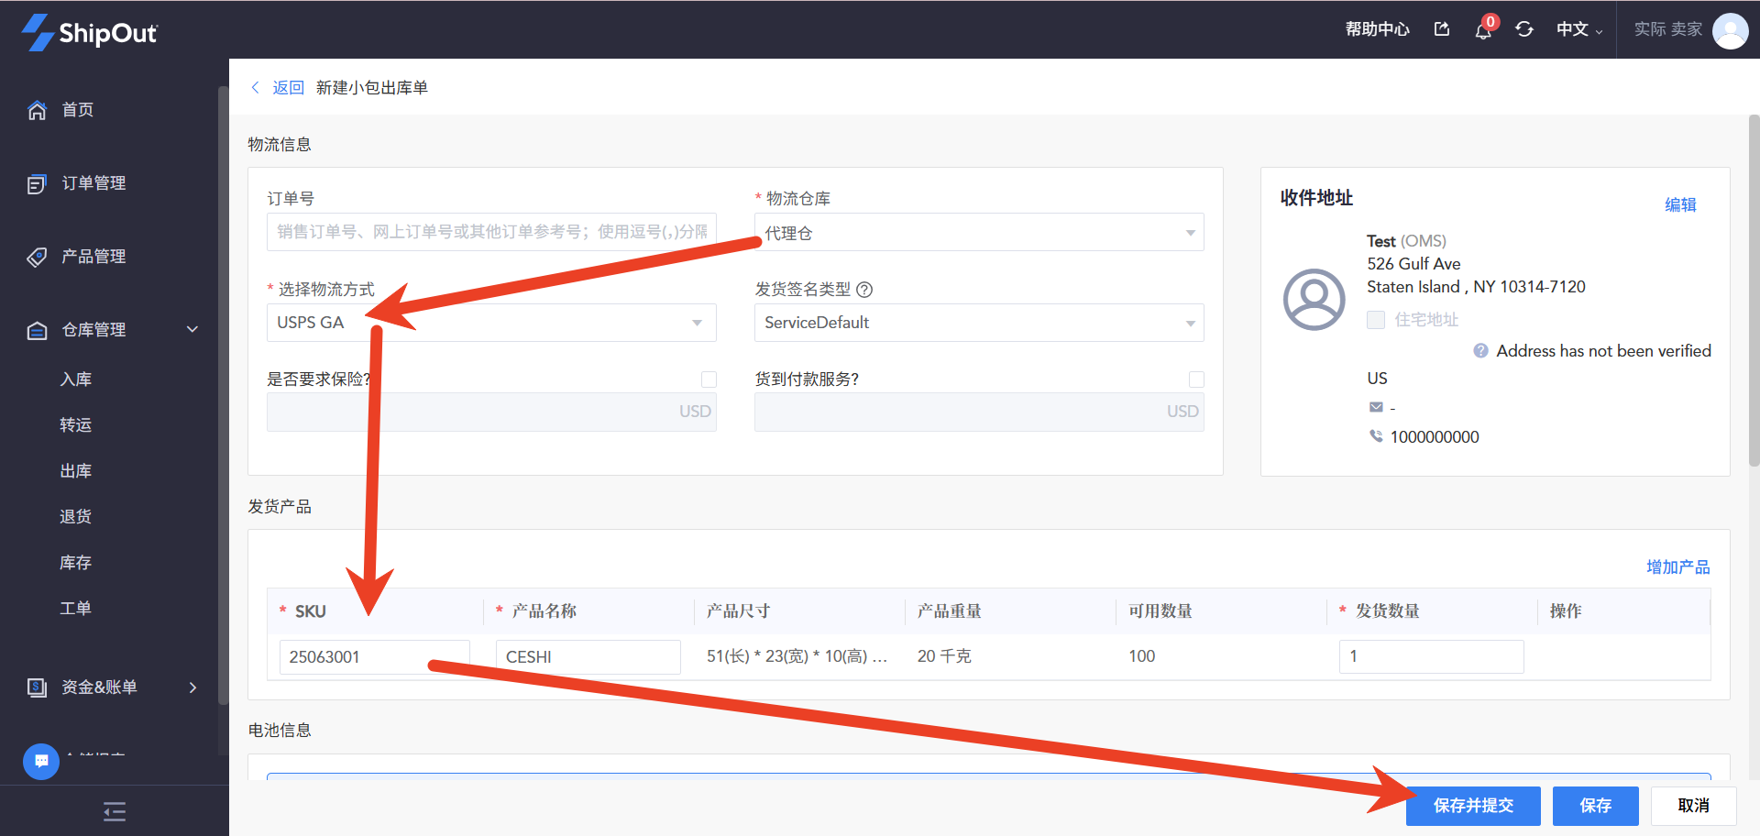
Task: Select 库存 submenu item
Action: [x=75, y=563]
